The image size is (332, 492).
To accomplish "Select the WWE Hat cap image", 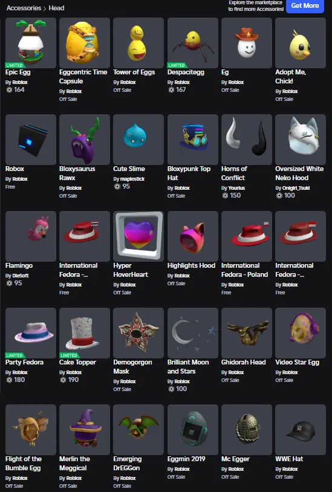I will [301, 430].
